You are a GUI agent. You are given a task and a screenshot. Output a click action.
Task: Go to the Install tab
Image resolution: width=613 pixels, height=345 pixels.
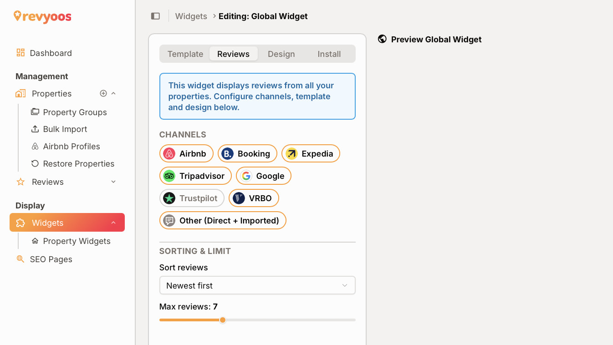coord(329,54)
